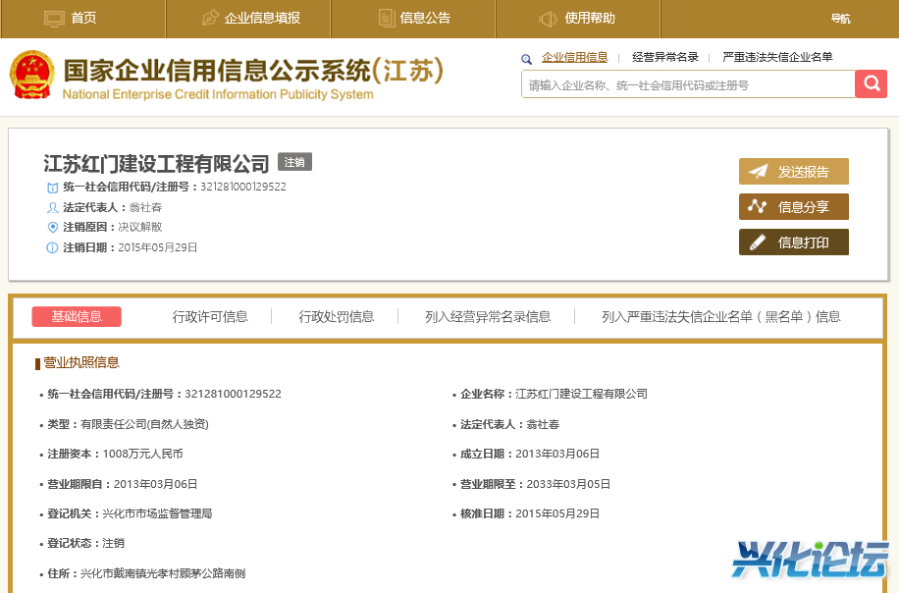The height and width of the screenshot is (593, 899).
Task: Click the person icon beside 法定代表人
Action: (52, 207)
